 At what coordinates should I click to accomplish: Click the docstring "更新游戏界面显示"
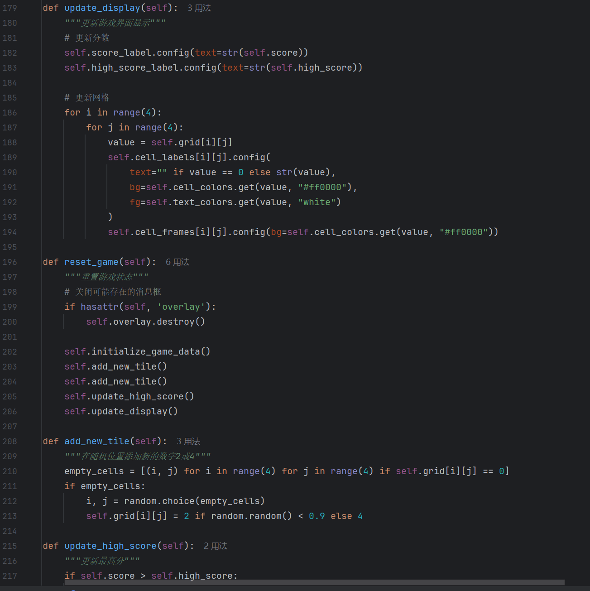point(115,23)
